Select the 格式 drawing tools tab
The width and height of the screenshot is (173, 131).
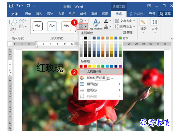point(119,14)
